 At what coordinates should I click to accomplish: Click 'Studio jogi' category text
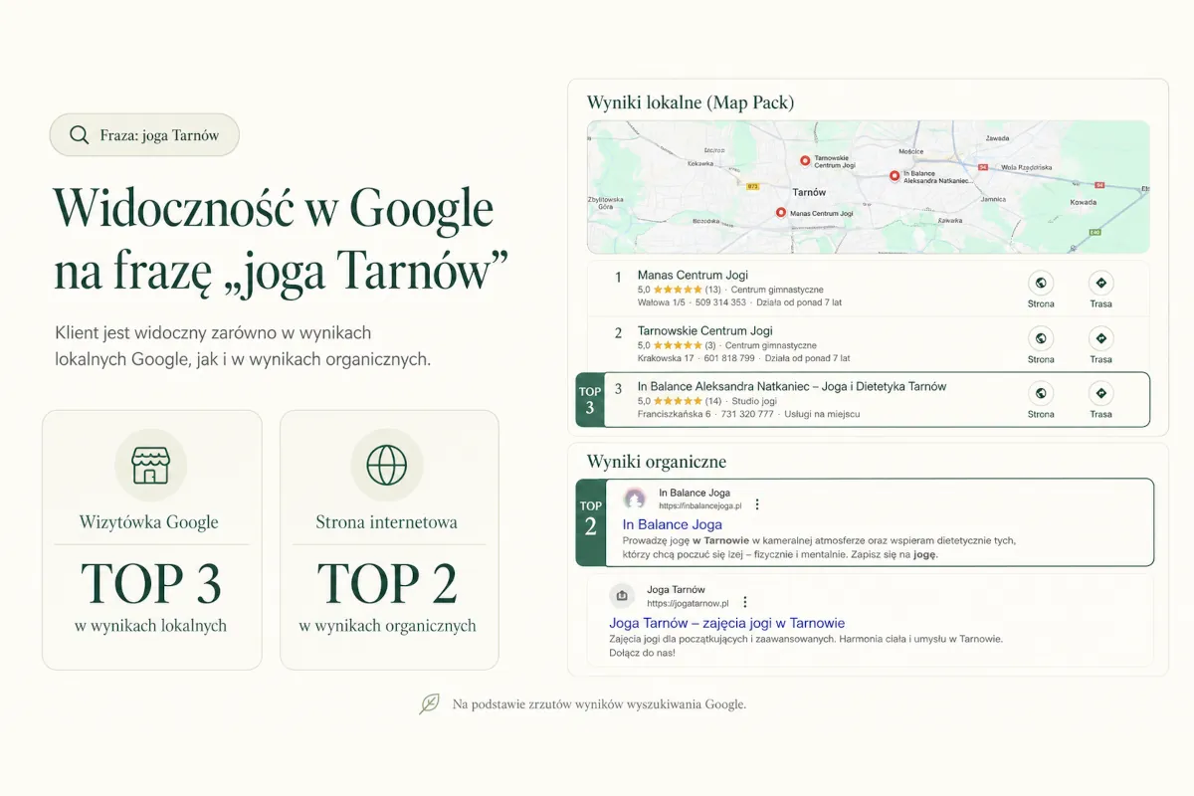pyautogui.click(x=755, y=401)
